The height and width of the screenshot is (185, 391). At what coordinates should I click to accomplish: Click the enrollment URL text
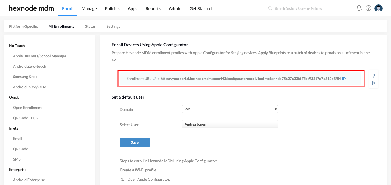click(x=251, y=79)
